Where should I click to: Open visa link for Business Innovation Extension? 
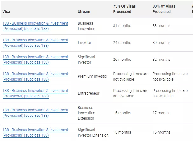[x=35, y=113]
